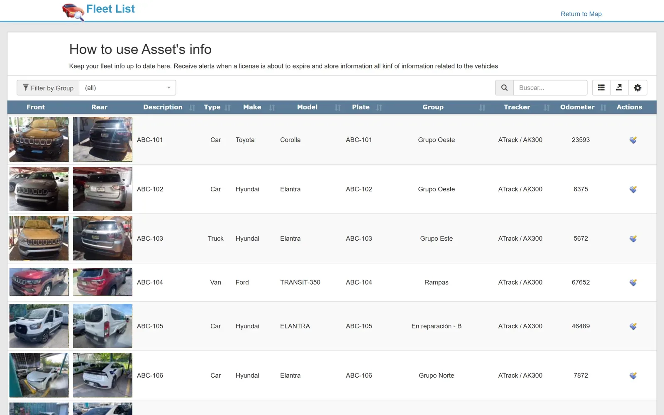Sort by the Tracker column arrows
The height and width of the screenshot is (415, 664).
pos(547,107)
